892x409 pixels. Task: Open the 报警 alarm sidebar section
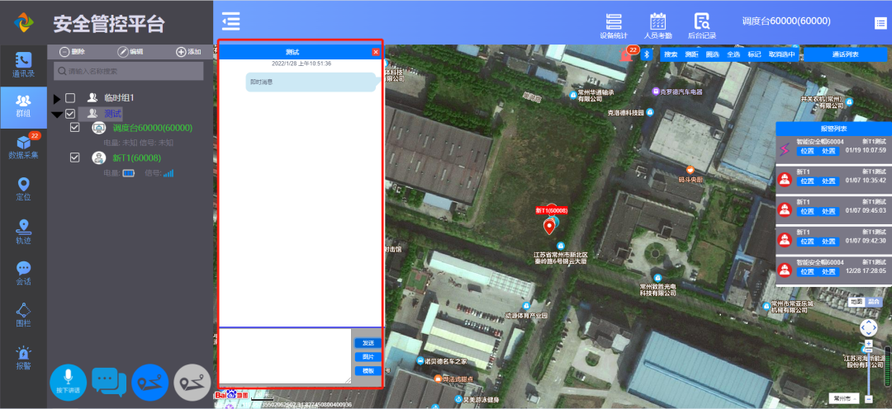coord(23,358)
